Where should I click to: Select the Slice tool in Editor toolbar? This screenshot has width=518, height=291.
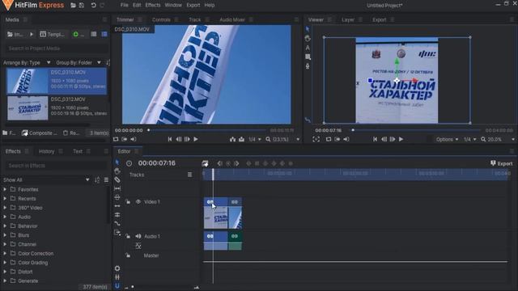pos(117,179)
